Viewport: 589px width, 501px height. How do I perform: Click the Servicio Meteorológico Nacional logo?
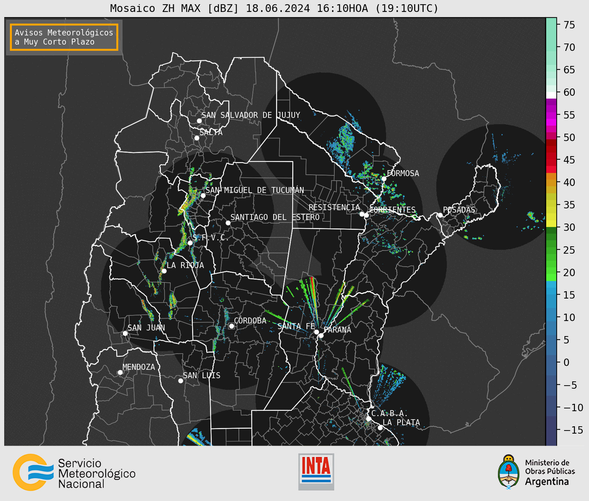(74, 473)
